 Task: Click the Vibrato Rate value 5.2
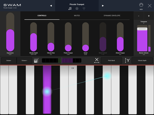pyautogui.click(x=51, y=54)
